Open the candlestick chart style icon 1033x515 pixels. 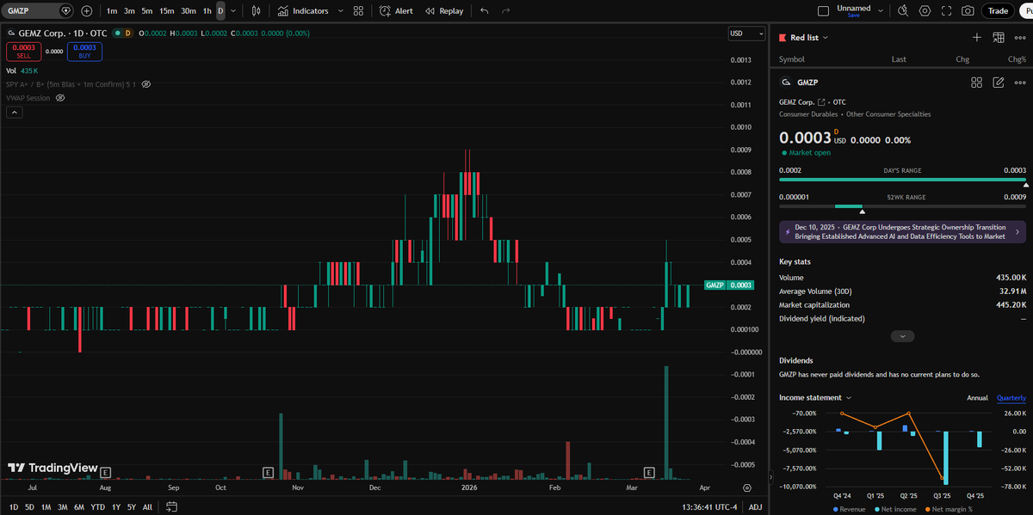click(x=256, y=11)
